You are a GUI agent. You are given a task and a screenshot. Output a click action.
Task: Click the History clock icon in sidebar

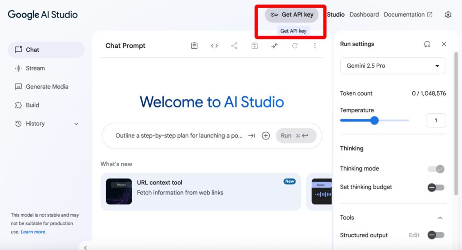pos(18,124)
